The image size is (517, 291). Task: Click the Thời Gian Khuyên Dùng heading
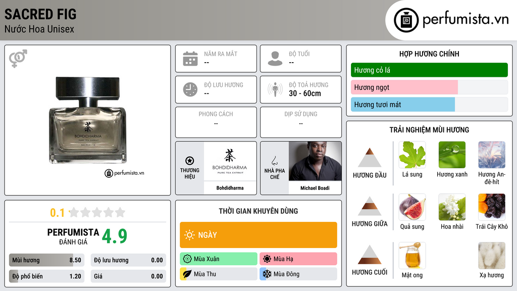click(x=258, y=211)
